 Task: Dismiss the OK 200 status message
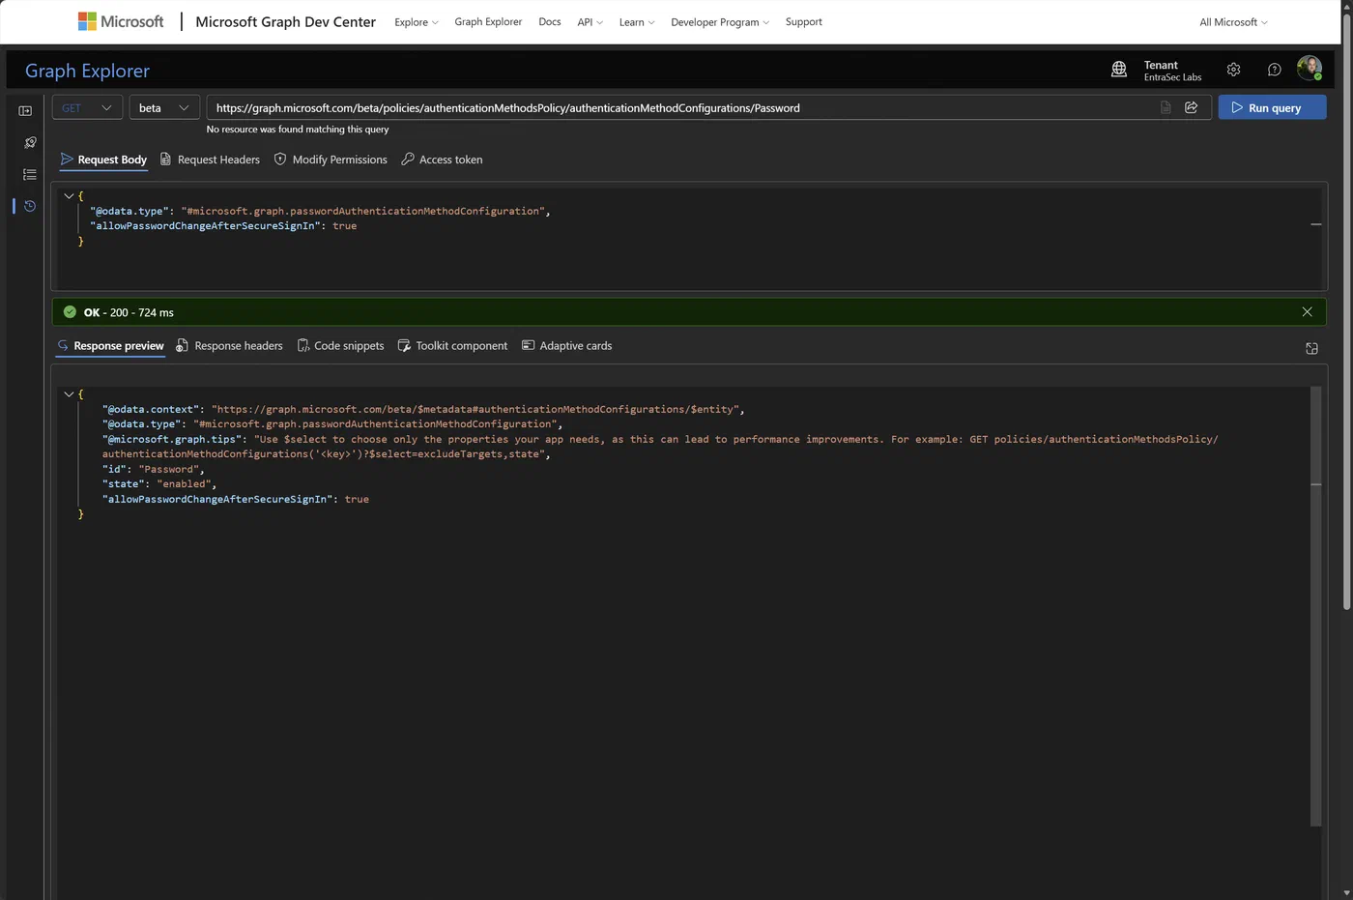[x=1308, y=311]
